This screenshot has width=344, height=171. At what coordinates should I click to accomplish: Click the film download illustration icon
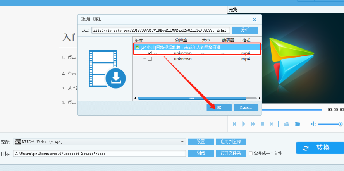(x=107, y=70)
